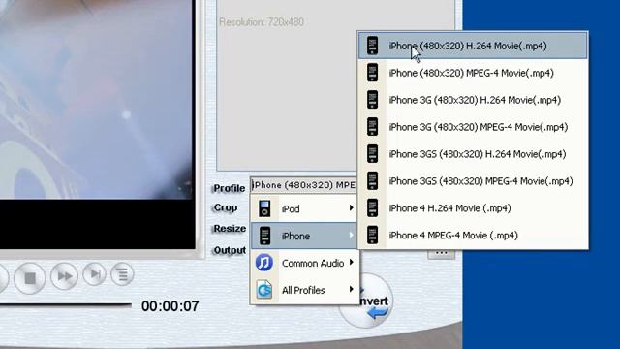This screenshot has height=349, width=620.
Task: Click phone icon beside highlighted iPhone H.264 entry
Action: pos(372,46)
